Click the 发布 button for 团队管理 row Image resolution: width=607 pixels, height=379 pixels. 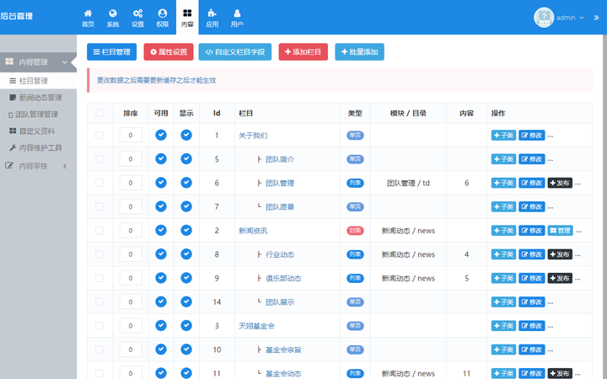(560, 183)
